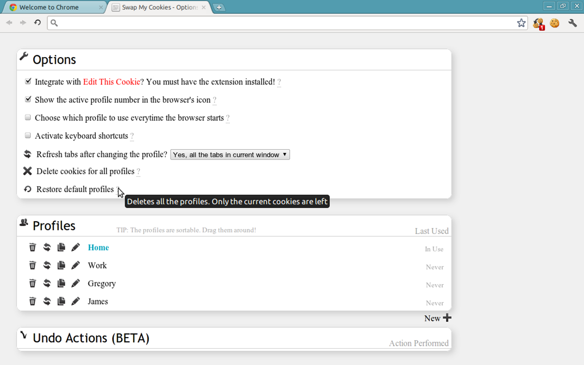
Task: Rename Gregory profile using pencil icon
Action: coord(76,283)
